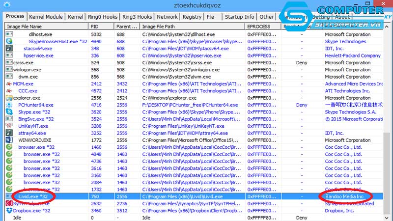Select the Idle process name
This screenshot has width=393, height=221.
(17, 218)
